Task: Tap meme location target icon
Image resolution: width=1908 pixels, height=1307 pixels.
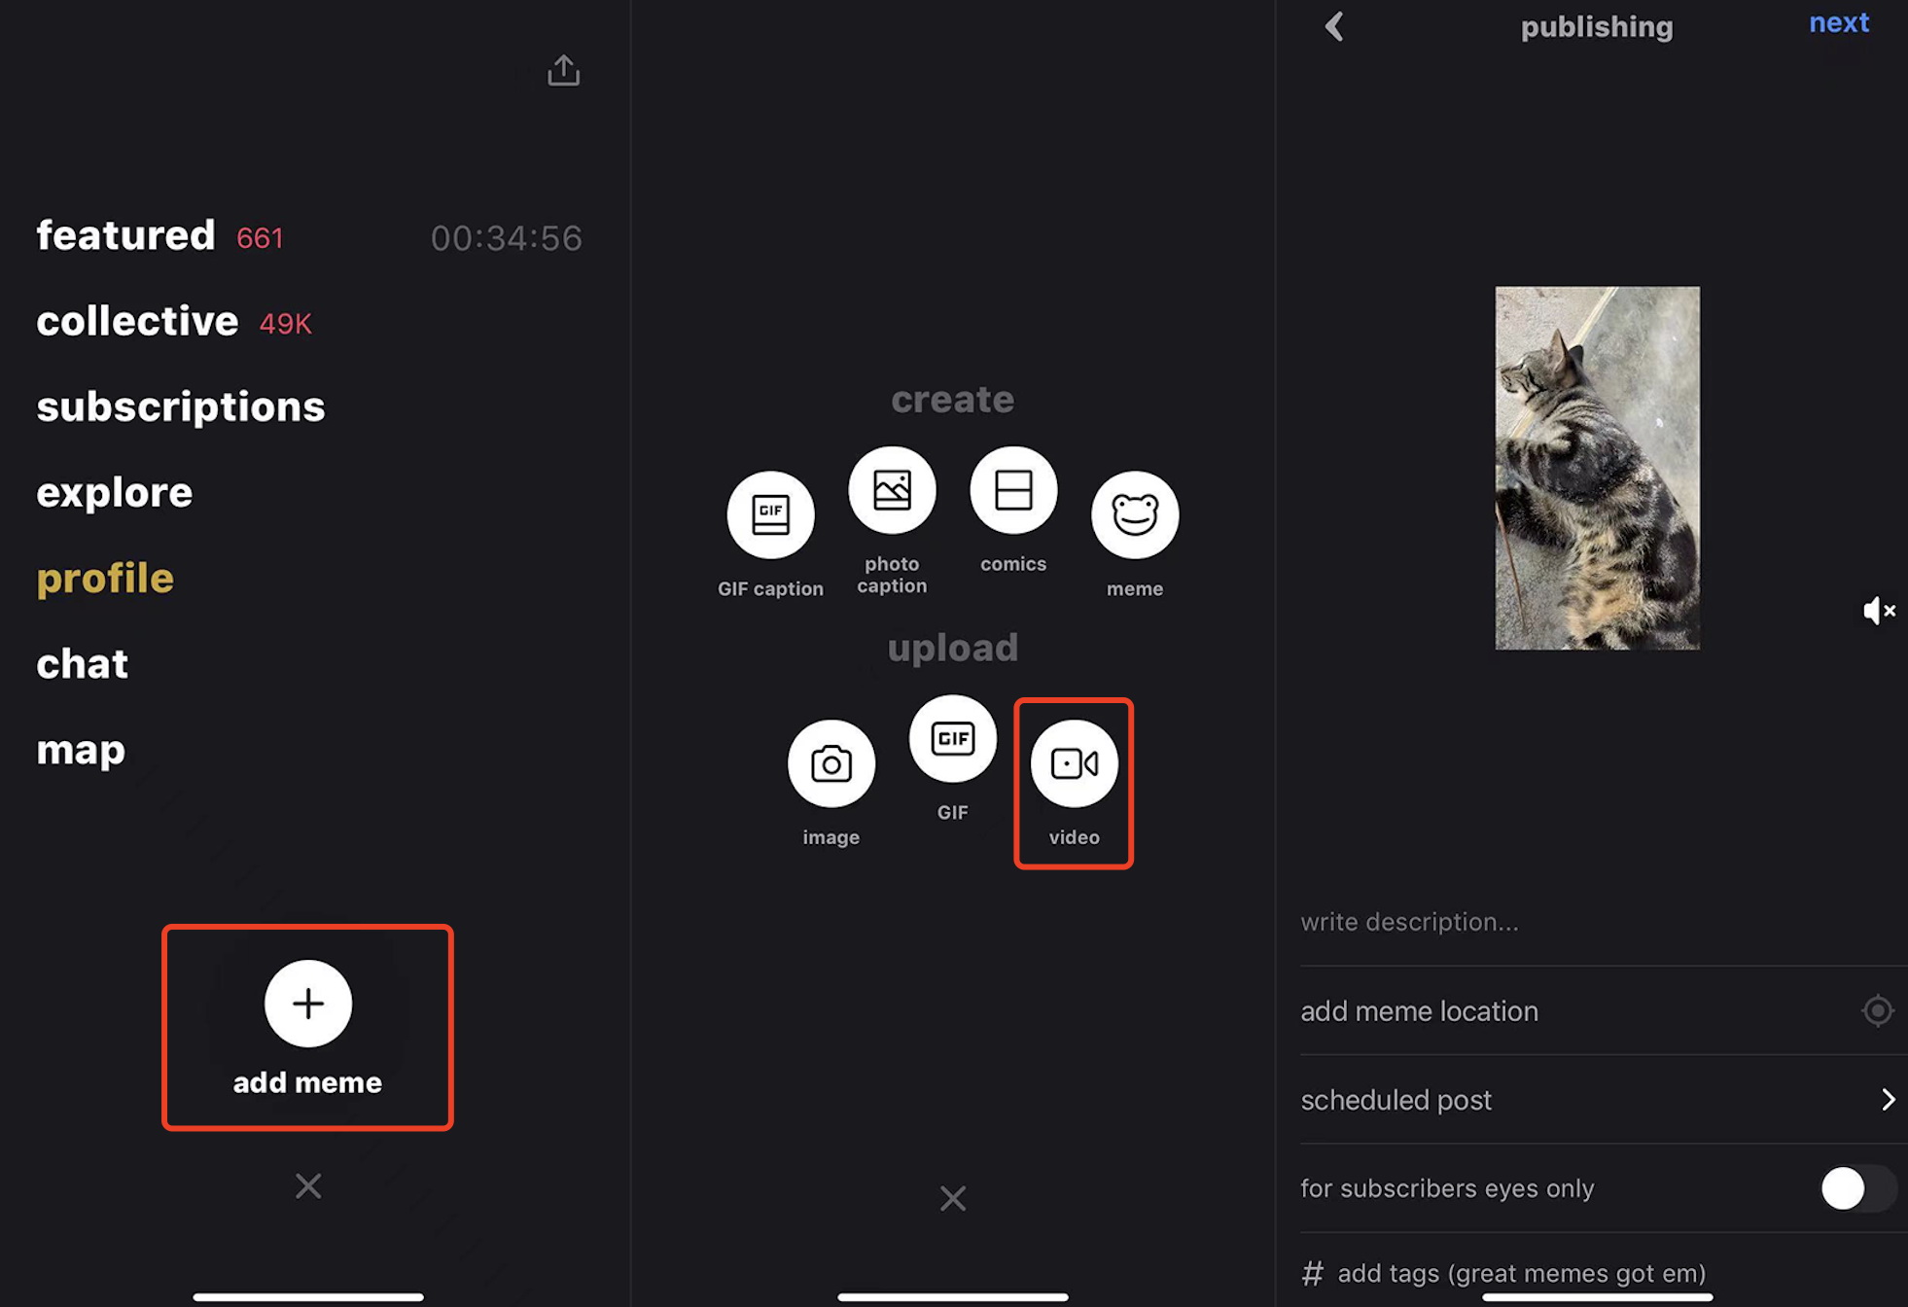Action: [1877, 1011]
